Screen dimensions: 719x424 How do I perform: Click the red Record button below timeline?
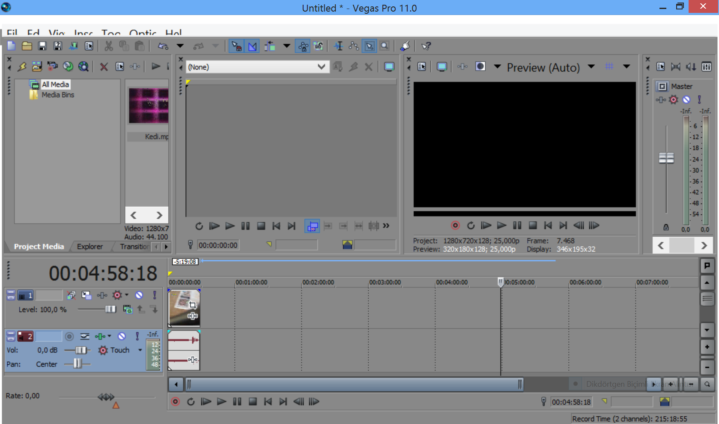coord(175,402)
